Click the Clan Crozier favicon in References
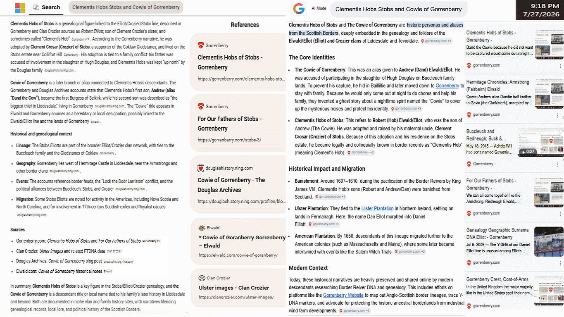This screenshot has height=317, width=564. pos(202,278)
